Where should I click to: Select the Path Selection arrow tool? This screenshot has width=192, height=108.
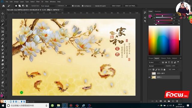[x=3, y=75]
